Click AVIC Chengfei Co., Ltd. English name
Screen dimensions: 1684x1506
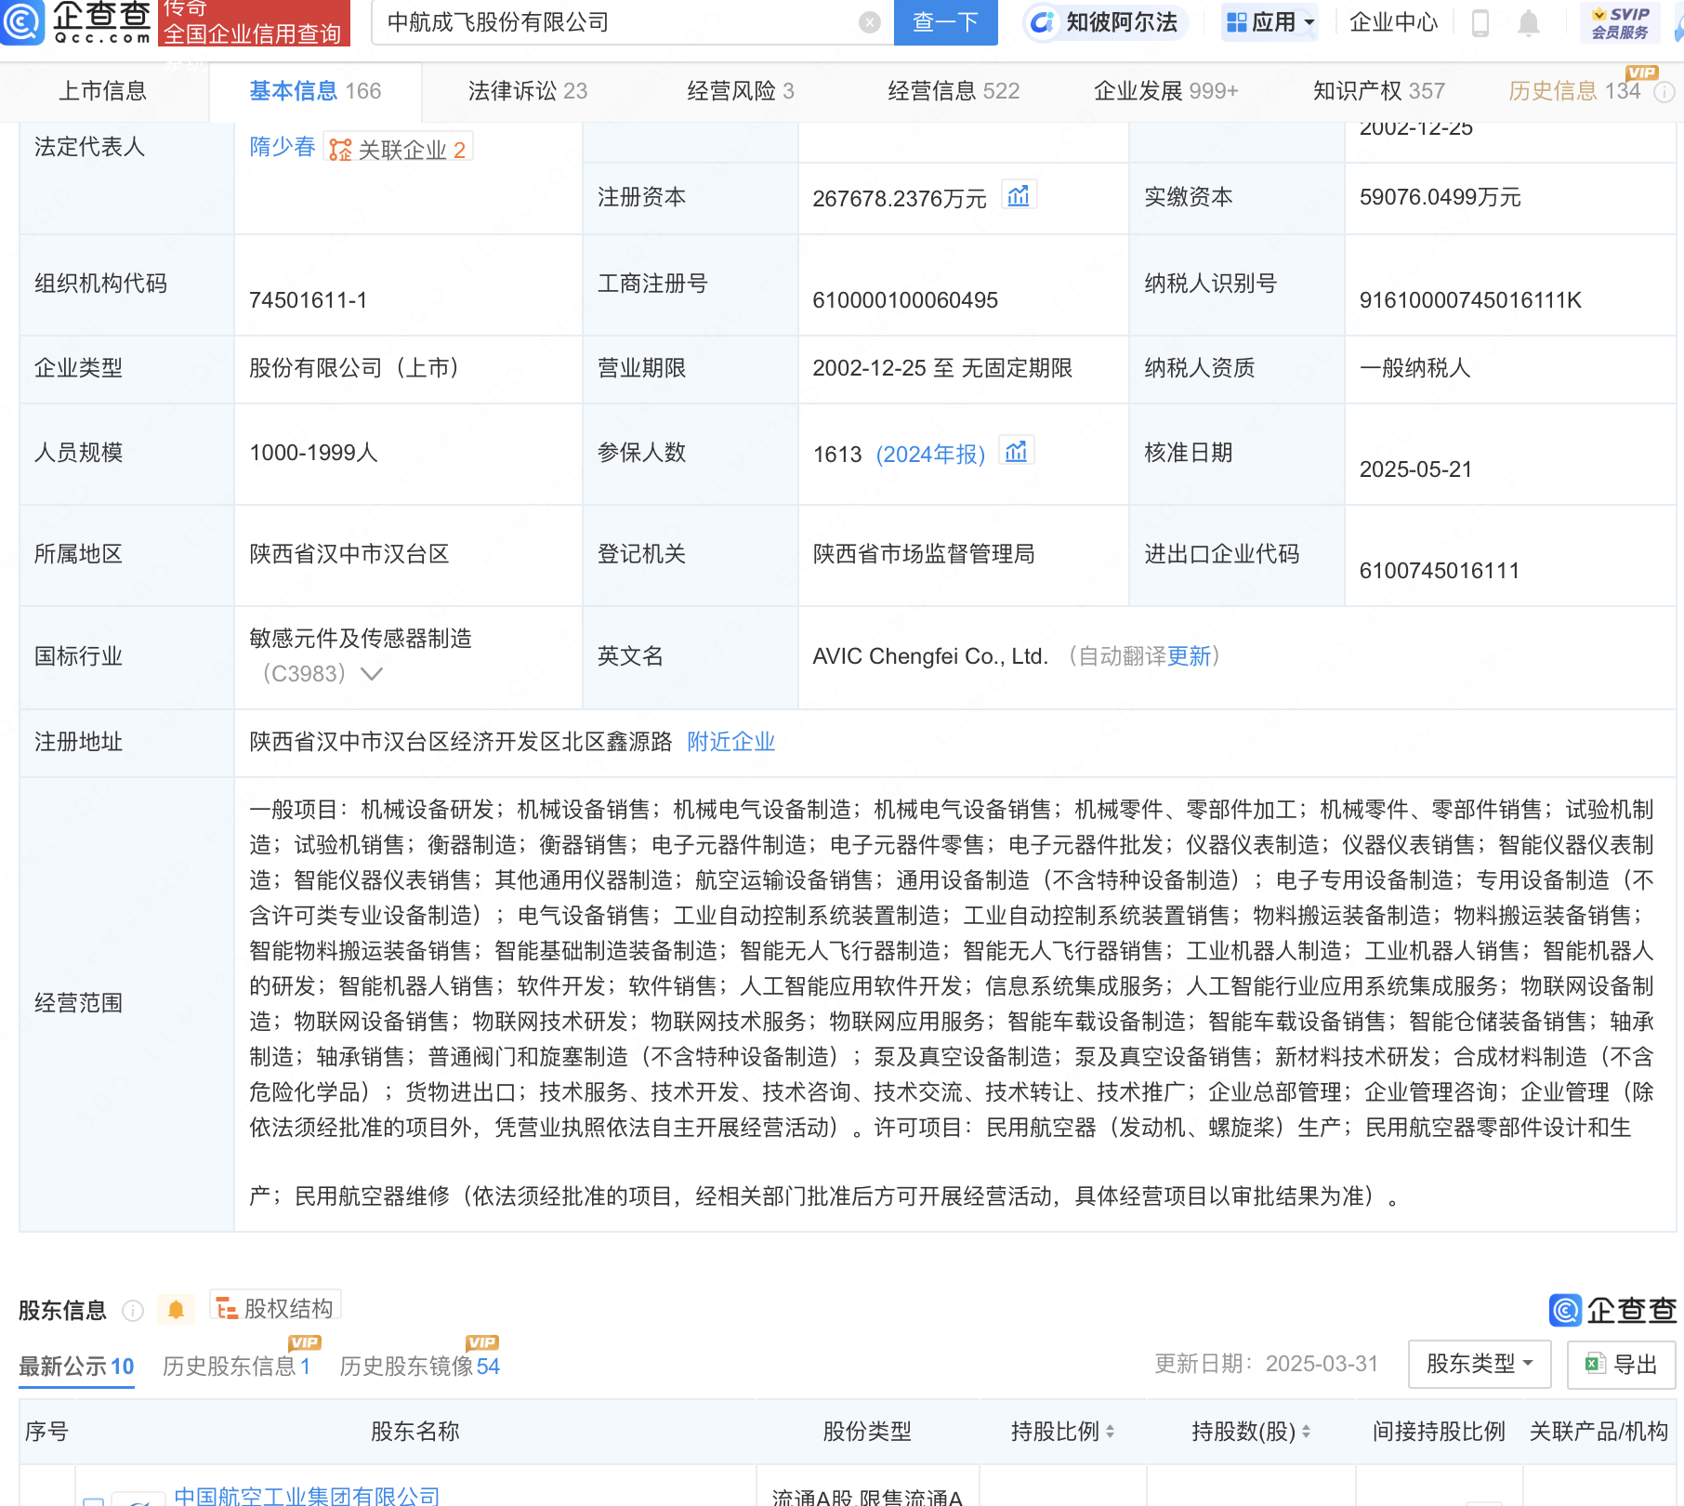click(x=930, y=656)
